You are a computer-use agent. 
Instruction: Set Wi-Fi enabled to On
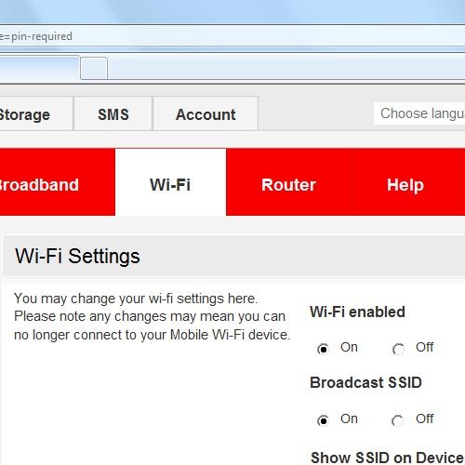click(323, 349)
